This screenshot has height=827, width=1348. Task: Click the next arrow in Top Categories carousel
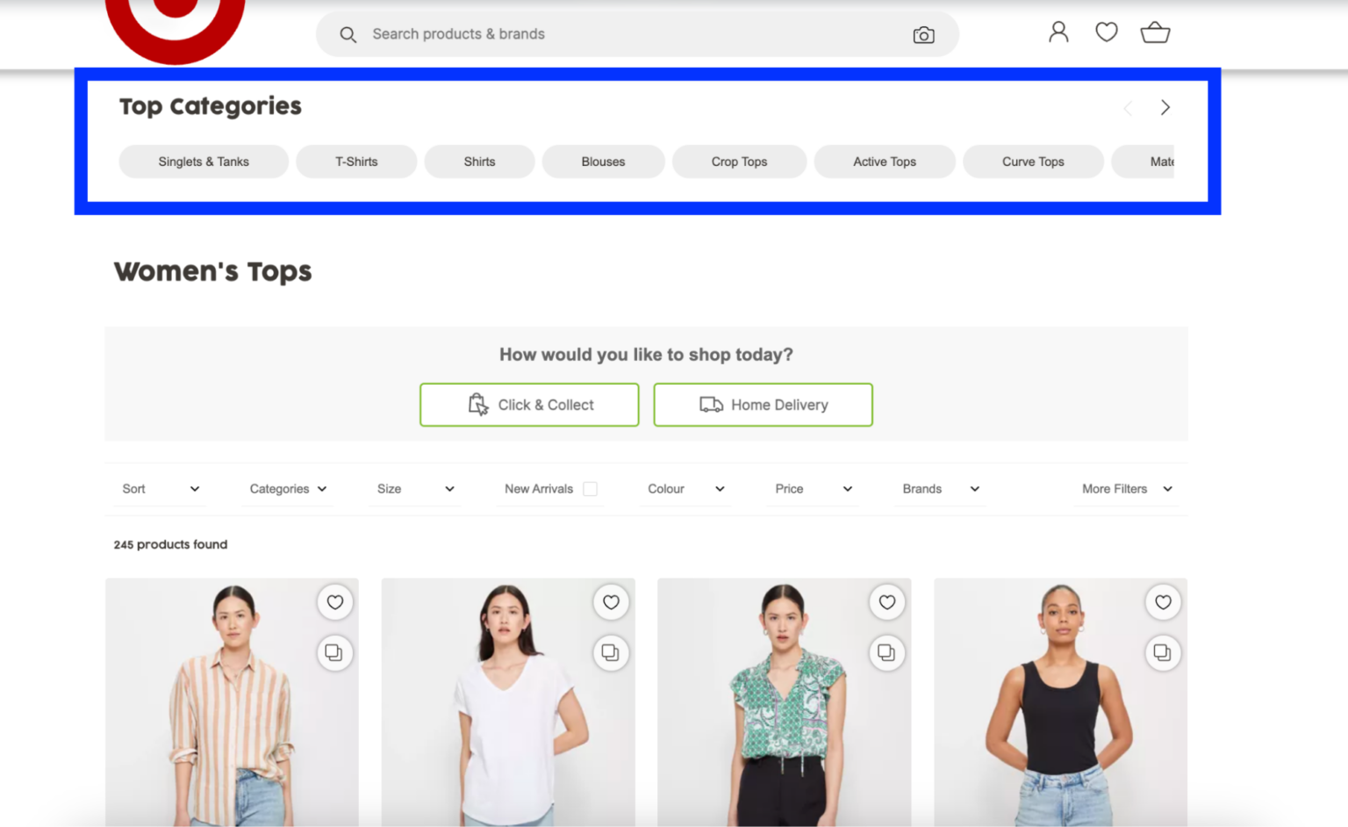click(x=1165, y=108)
